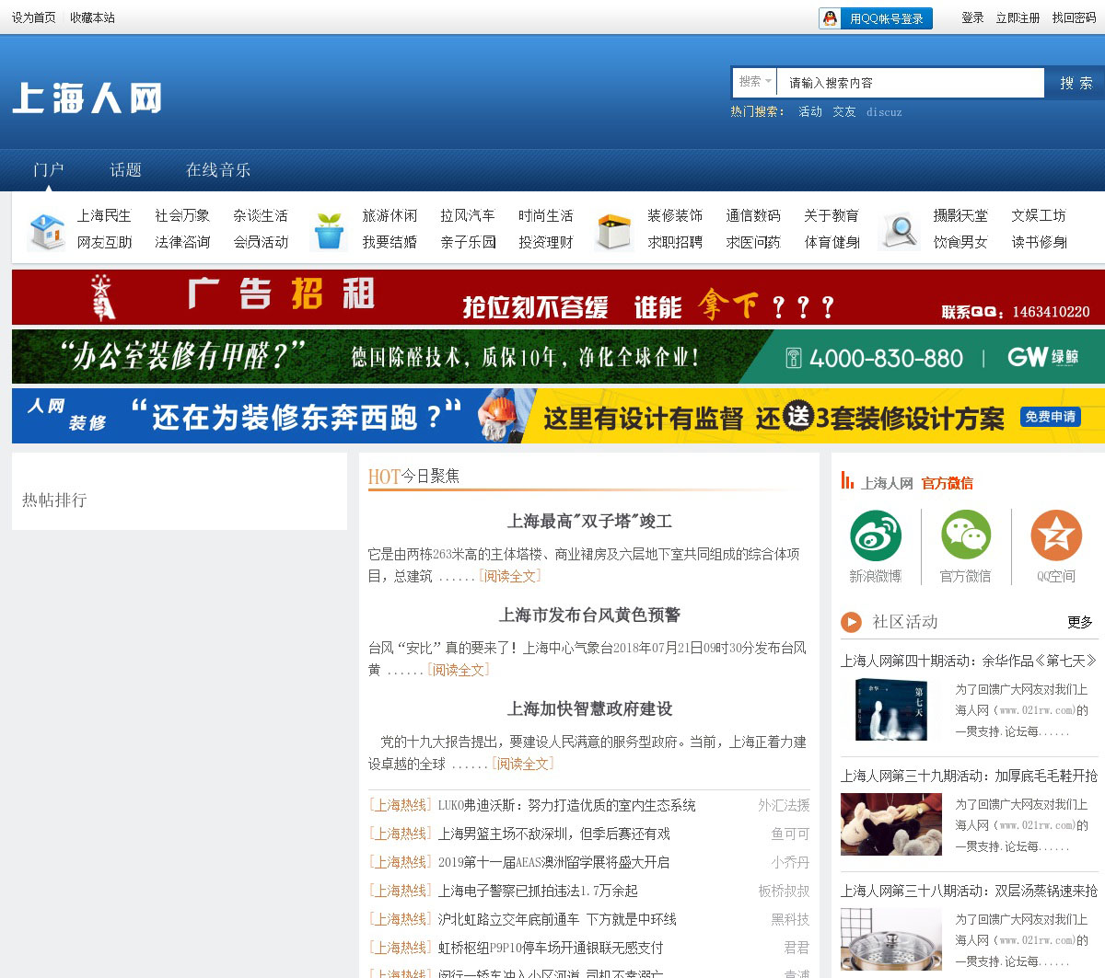Click the potted plant category icon
Image resolution: width=1105 pixels, height=978 pixels.
coord(329,231)
